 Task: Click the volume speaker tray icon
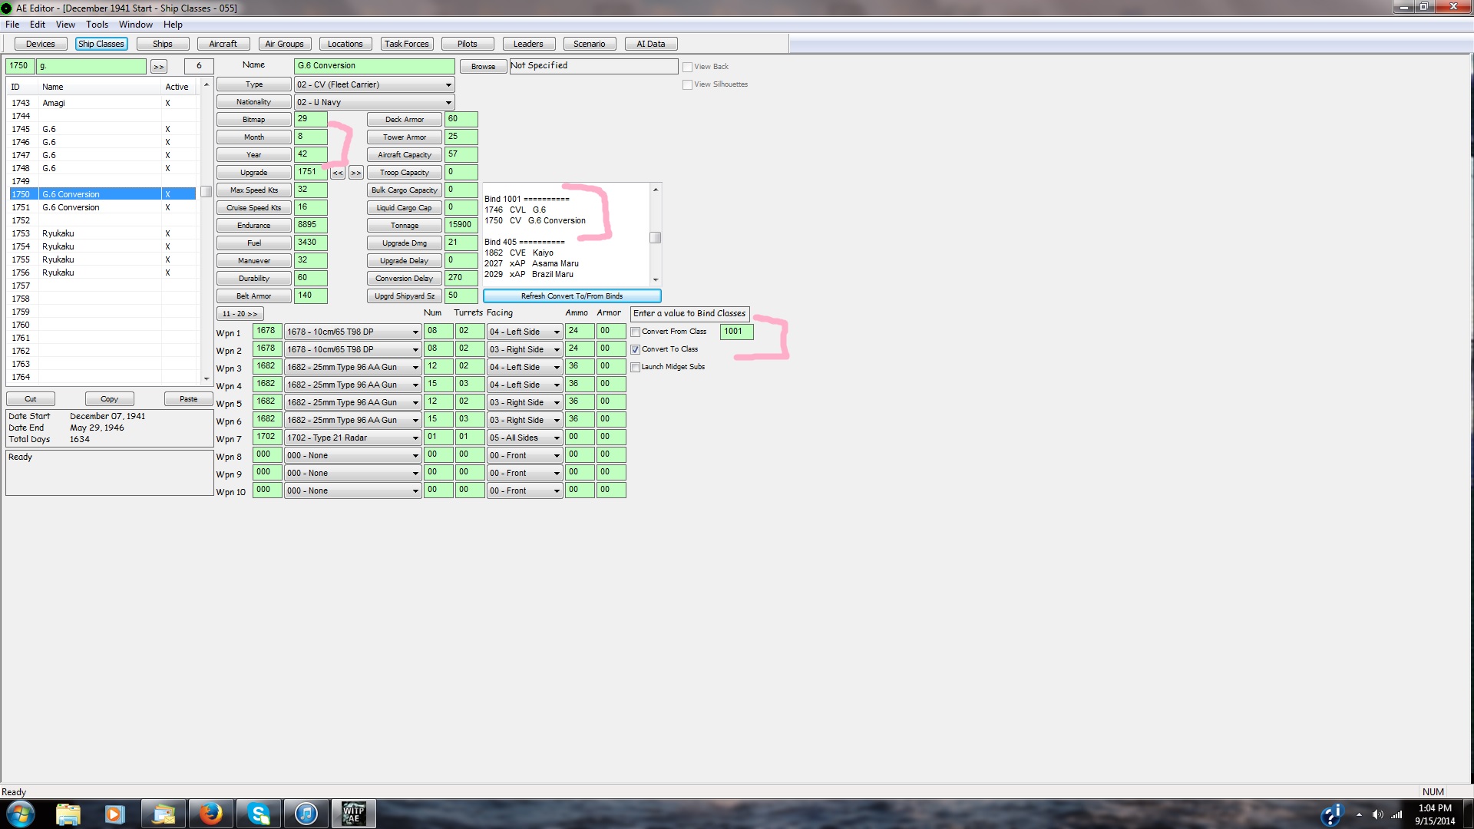click(1377, 814)
